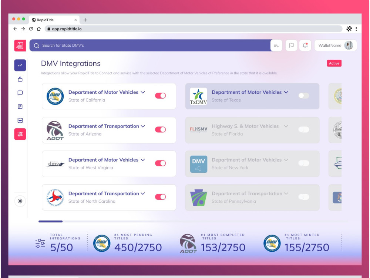Click the West Virginia dmv logo
370x278 pixels.
pyautogui.click(x=55, y=164)
